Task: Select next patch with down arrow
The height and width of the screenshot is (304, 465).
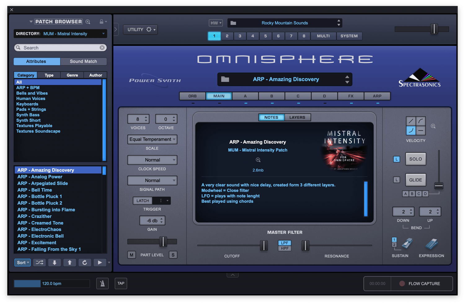Action: [x=55, y=262]
